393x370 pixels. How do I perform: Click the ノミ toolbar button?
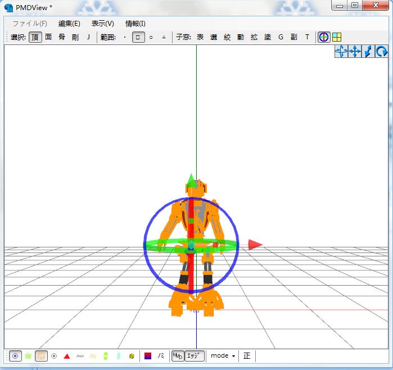(x=161, y=356)
